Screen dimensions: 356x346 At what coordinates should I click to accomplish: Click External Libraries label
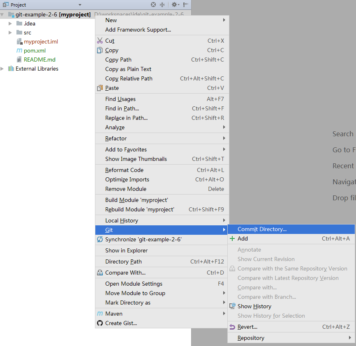tap(37, 69)
